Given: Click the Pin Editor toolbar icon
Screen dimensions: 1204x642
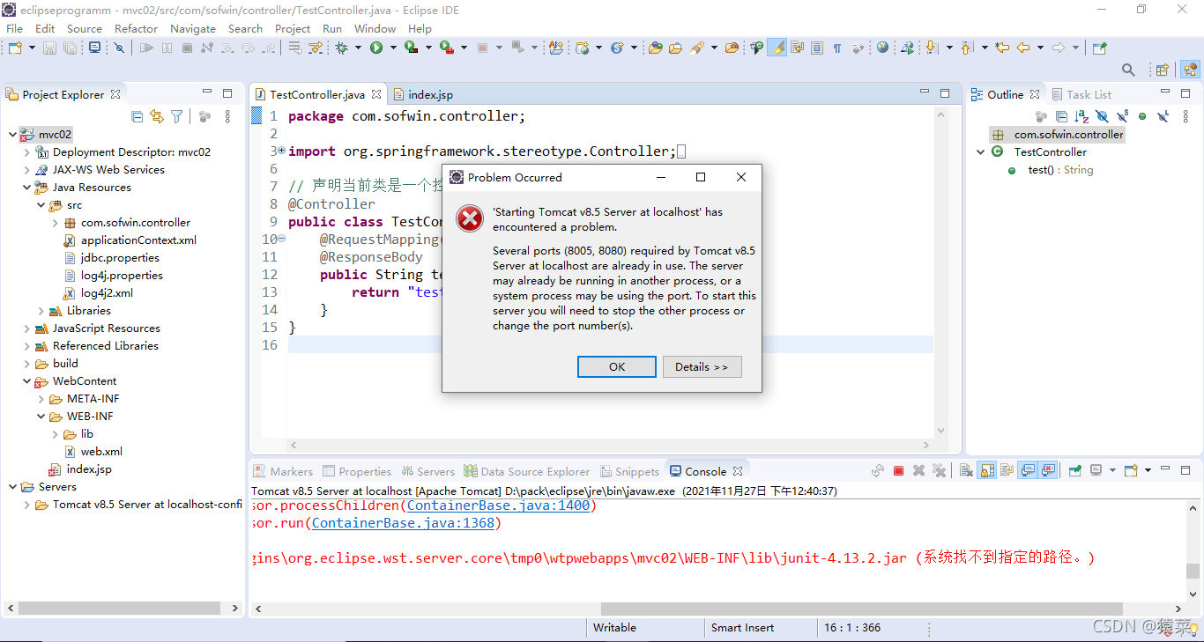Looking at the screenshot, I should 1099,48.
